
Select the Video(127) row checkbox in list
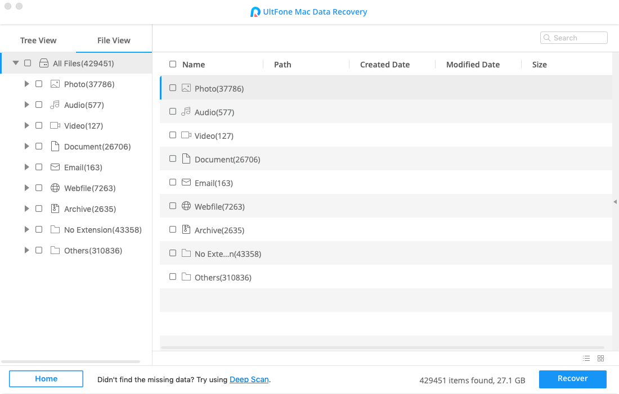click(x=173, y=135)
